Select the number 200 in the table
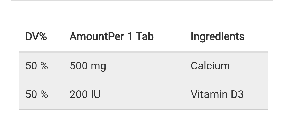284x132 pixels. click(79, 94)
